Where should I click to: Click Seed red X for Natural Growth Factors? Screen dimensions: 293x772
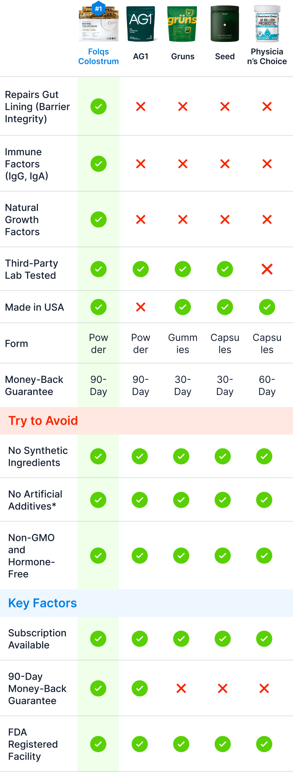[x=225, y=220]
